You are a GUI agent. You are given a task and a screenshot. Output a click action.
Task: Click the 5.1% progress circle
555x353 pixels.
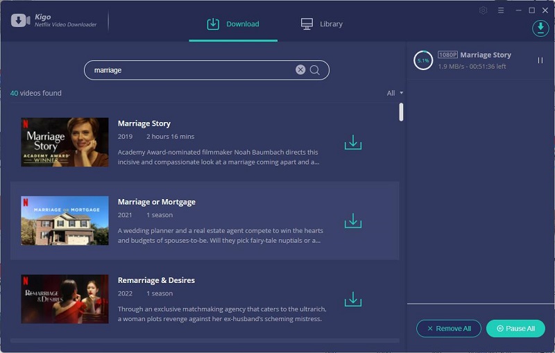pyautogui.click(x=423, y=60)
